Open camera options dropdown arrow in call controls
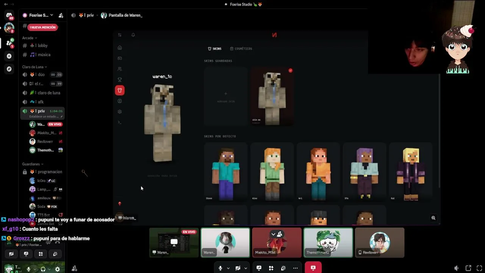 coord(246,268)
